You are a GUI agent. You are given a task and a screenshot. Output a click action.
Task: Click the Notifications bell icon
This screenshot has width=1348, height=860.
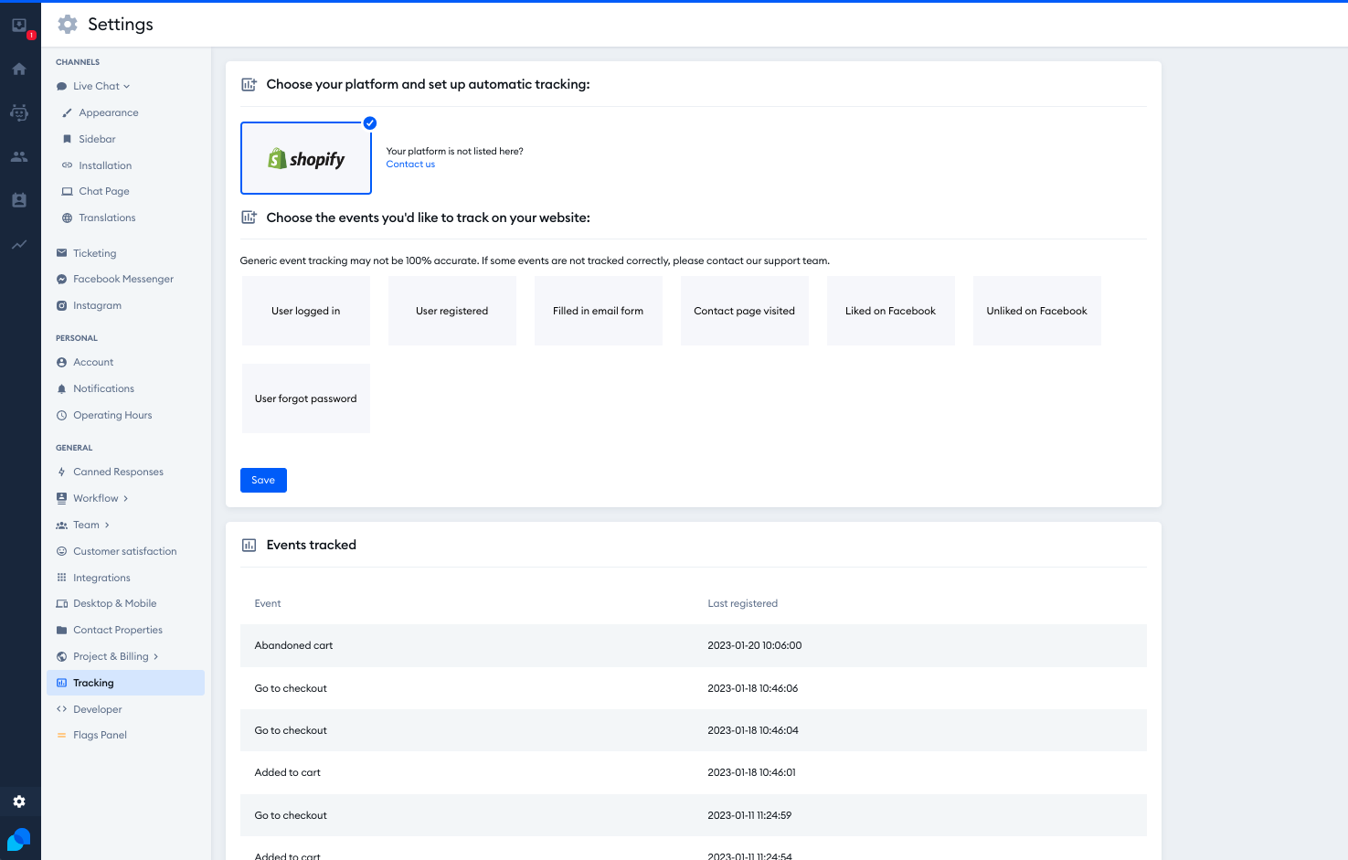point(61,389)
